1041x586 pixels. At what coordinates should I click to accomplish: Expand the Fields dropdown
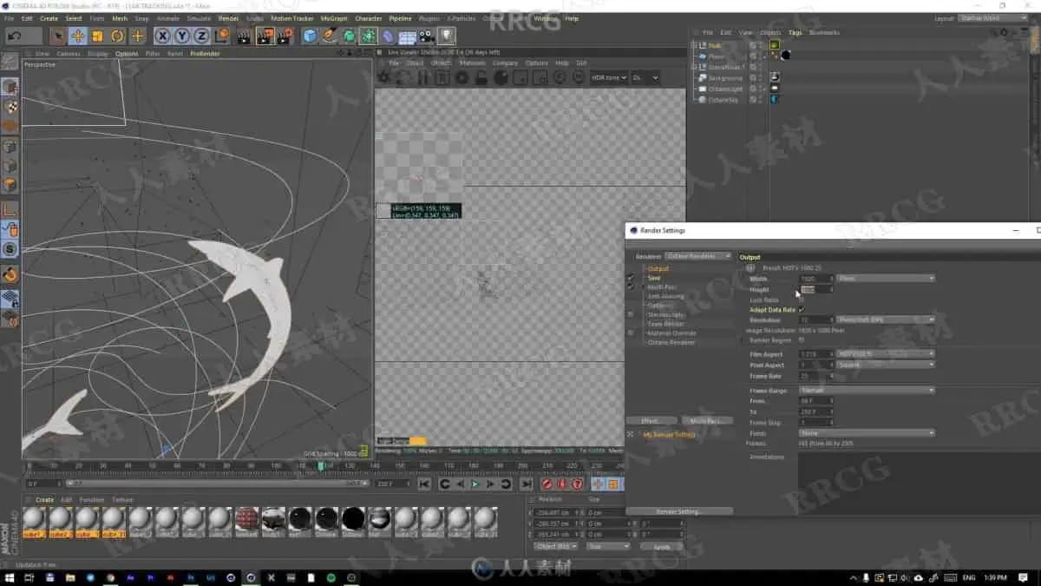pos(867,432)
